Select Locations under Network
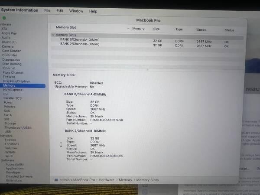260x195 pixels. pyautogui.click(x=12, y=144)
